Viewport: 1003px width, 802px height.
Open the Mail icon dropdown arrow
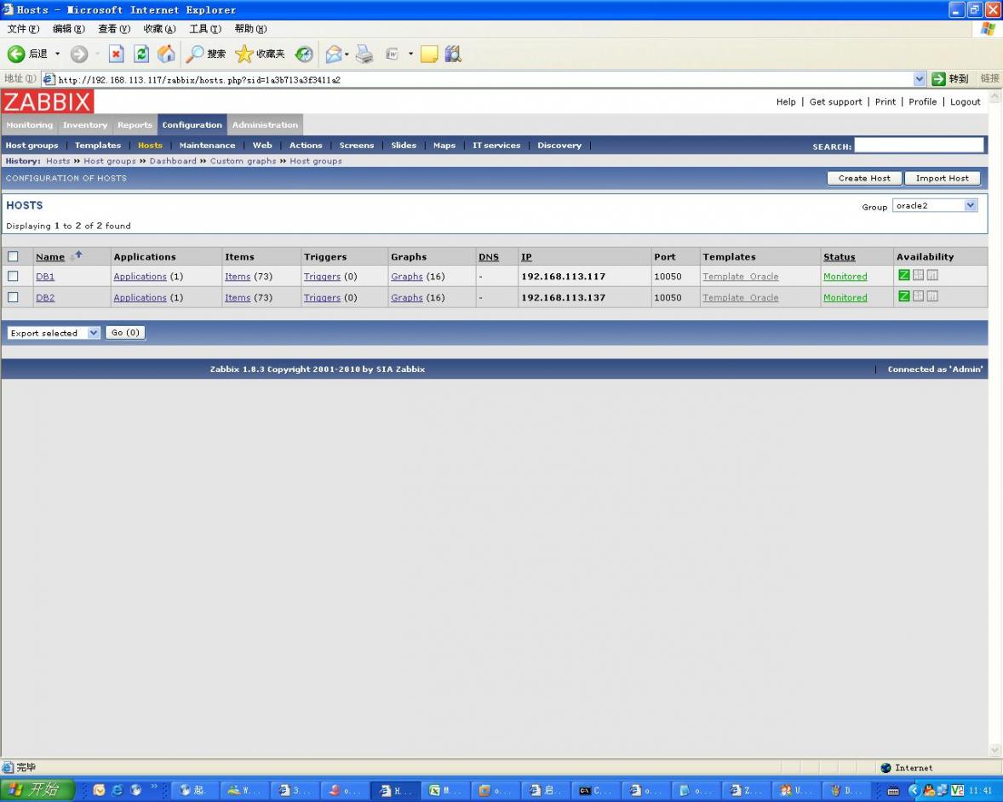pos(347,54)
